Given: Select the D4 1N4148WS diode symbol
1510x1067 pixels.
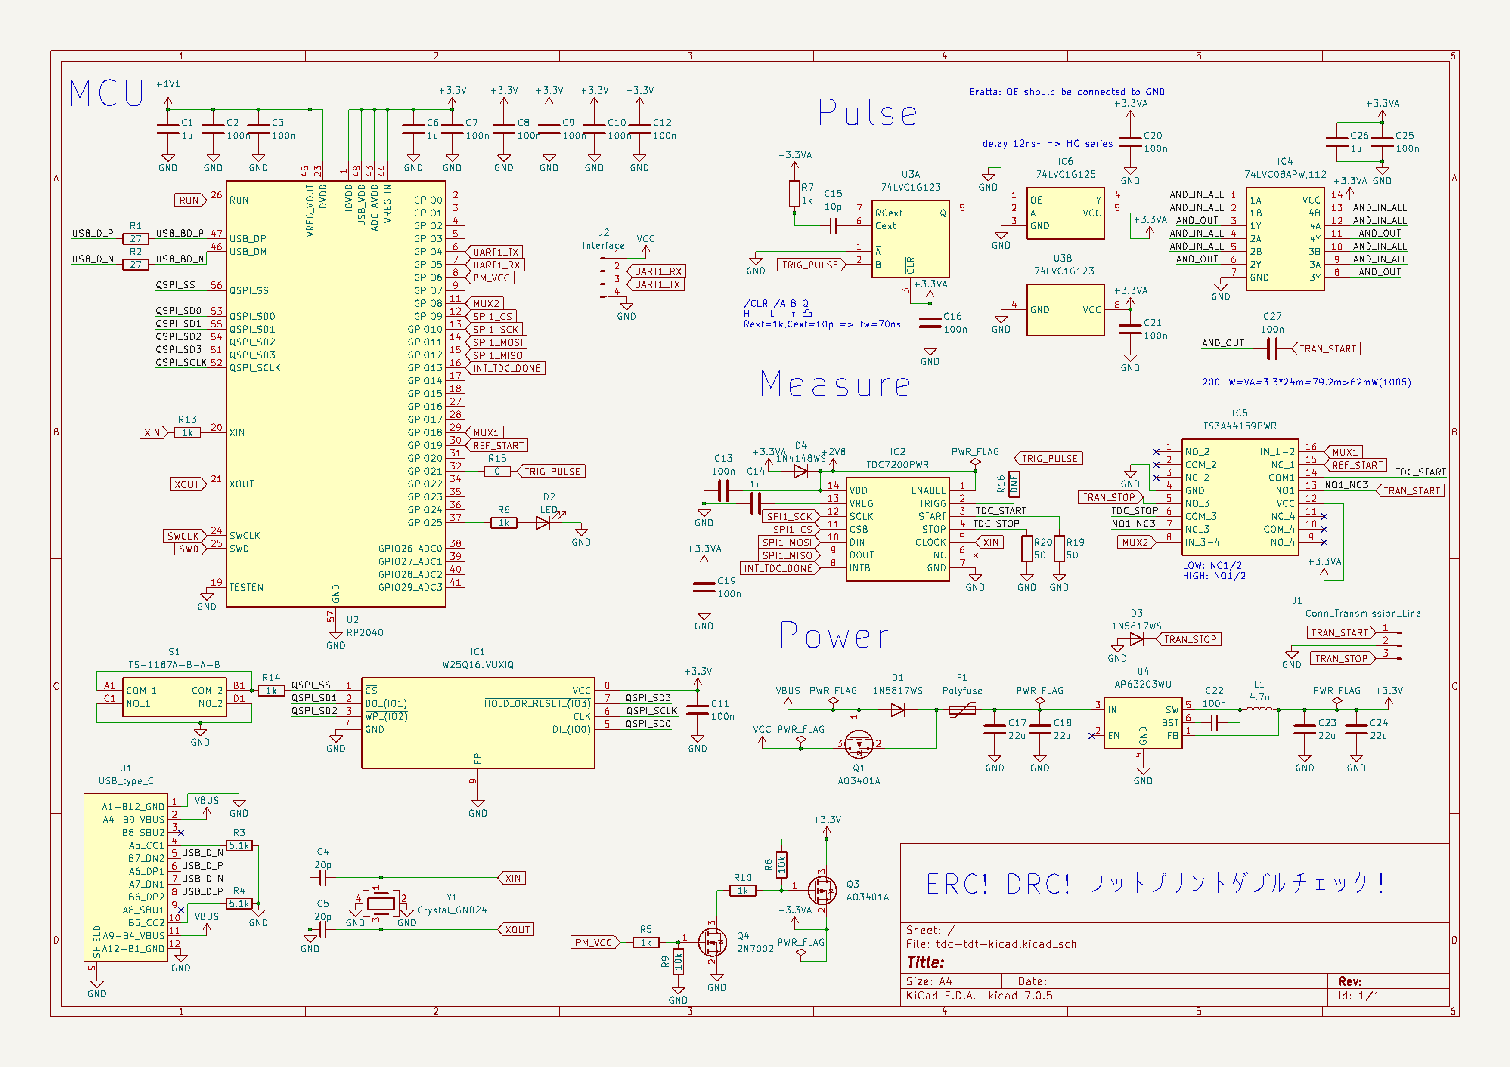Looking at the screenshot, I should pos(800,471).
